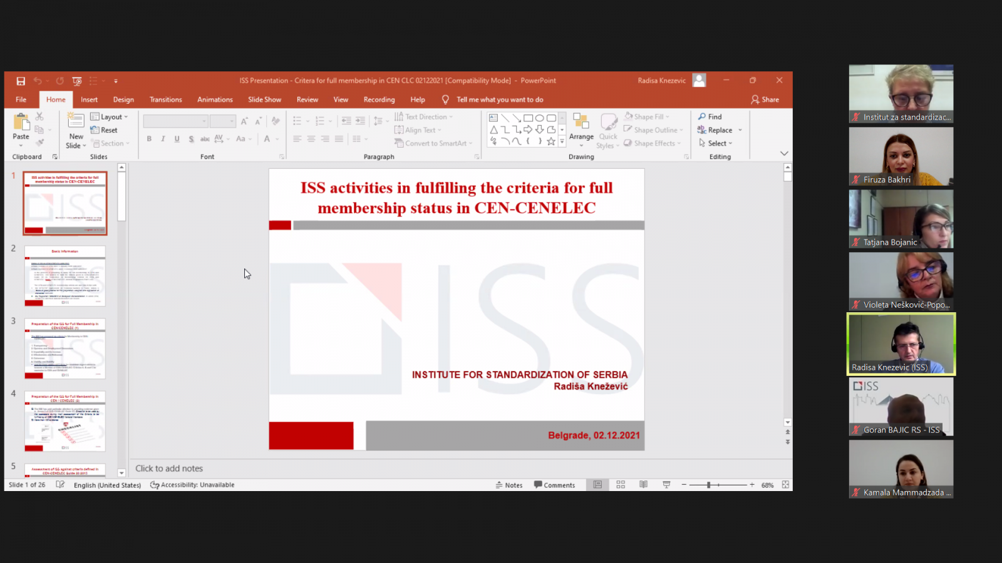Viewport: 1002px width, 563px height.
Task: Click the Reset slide button
Action: pos(104,130)
